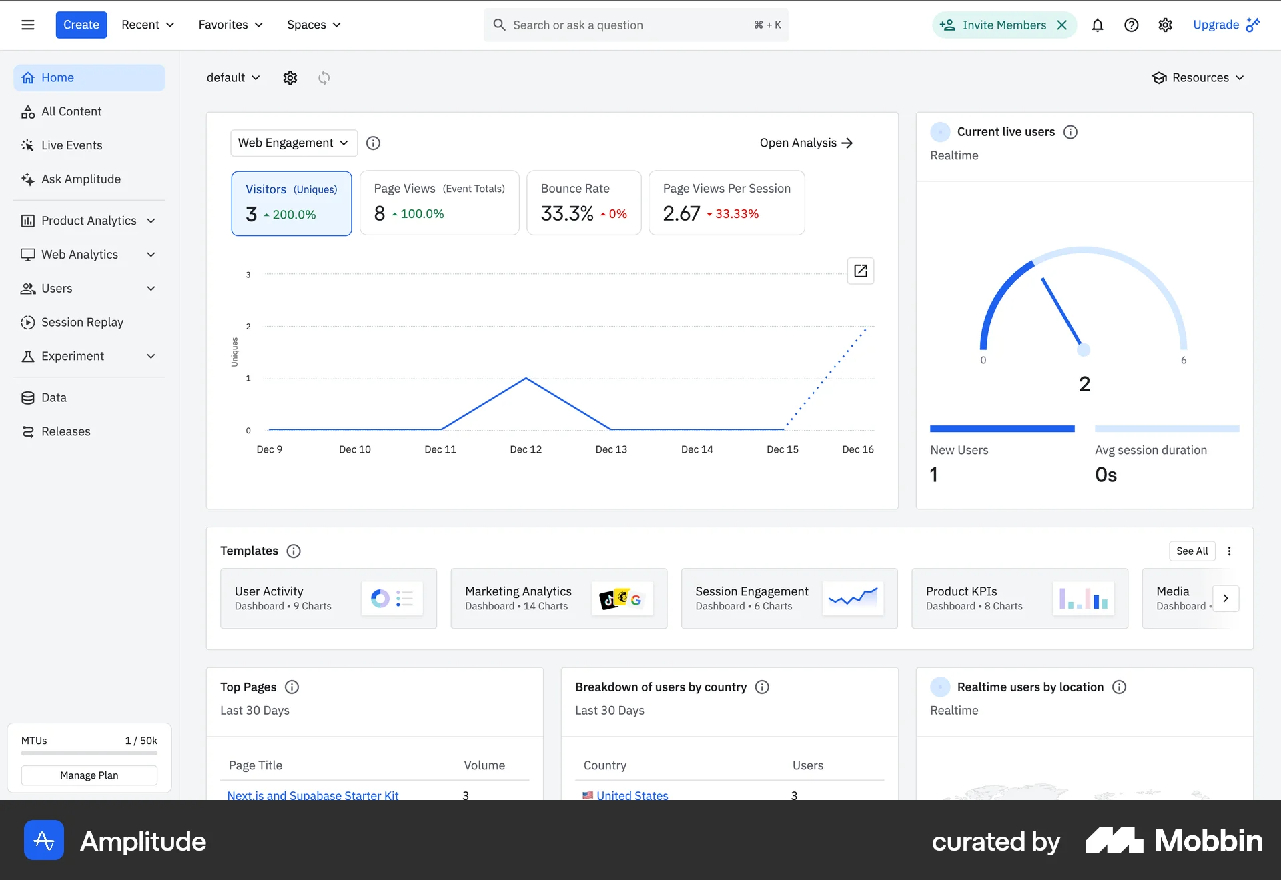Open the Web Engagement dropdown

(294, 143)
